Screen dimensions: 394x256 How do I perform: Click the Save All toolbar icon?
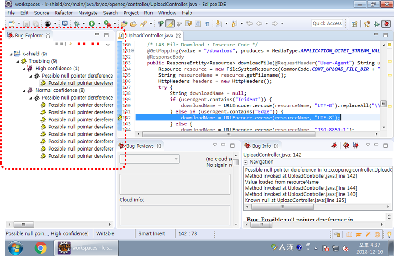pyautogui.click(x=36, y=23)
